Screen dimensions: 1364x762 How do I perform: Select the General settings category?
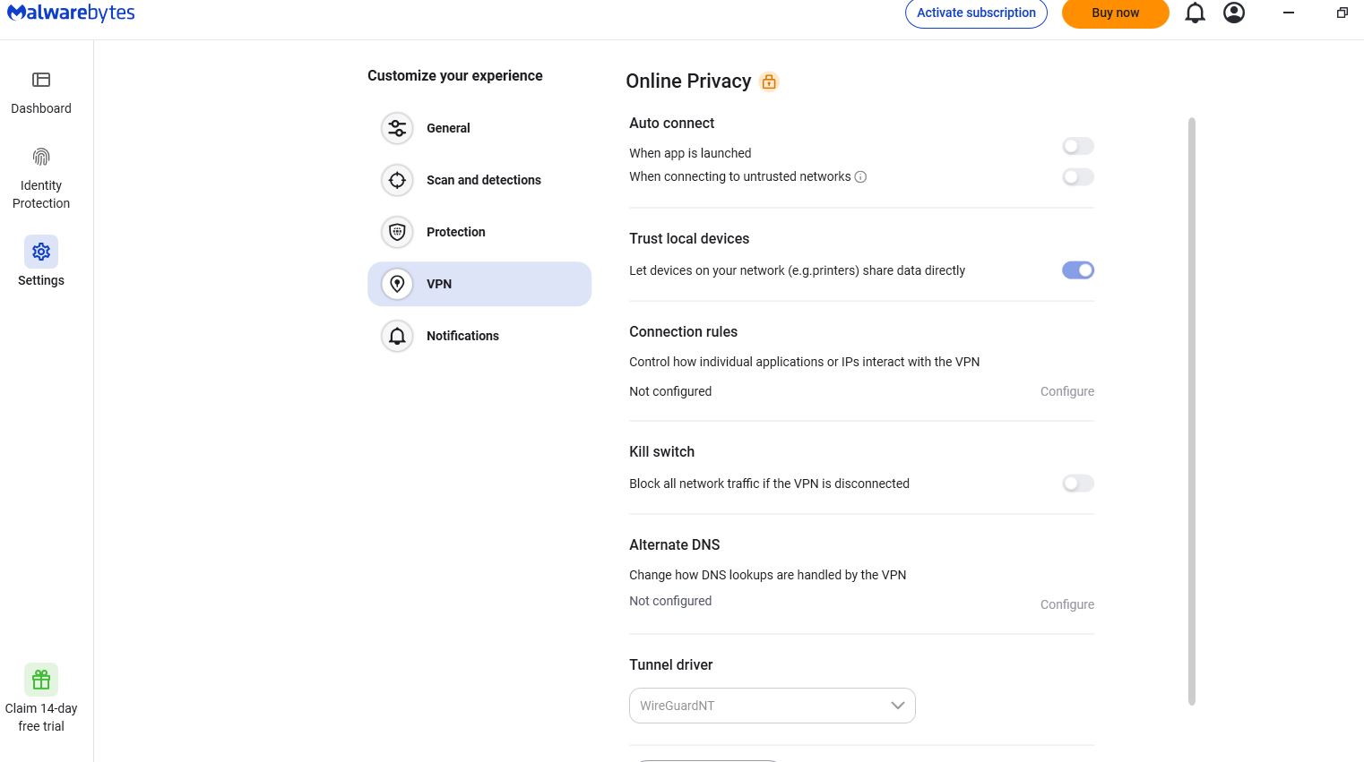[448, 128]
